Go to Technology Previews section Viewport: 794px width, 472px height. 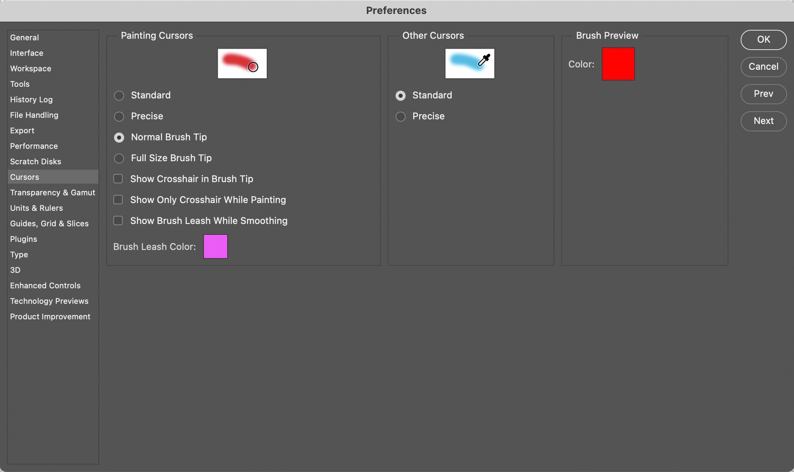[x=49, y=301]
